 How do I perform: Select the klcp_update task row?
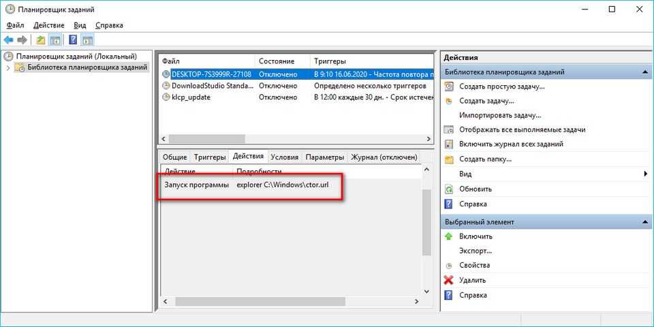pos(191,97)
